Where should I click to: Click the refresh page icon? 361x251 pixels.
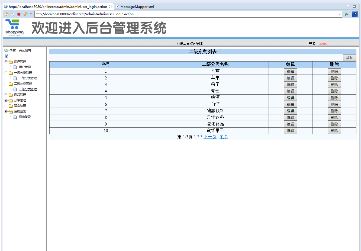pos(25,14)
